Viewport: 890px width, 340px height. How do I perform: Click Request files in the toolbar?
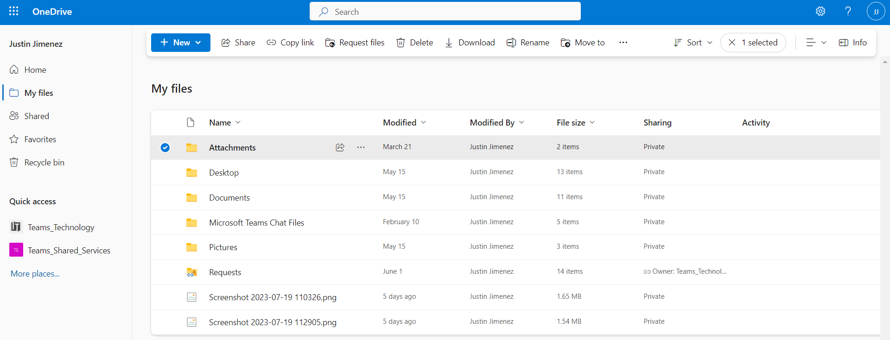point(355,43)
